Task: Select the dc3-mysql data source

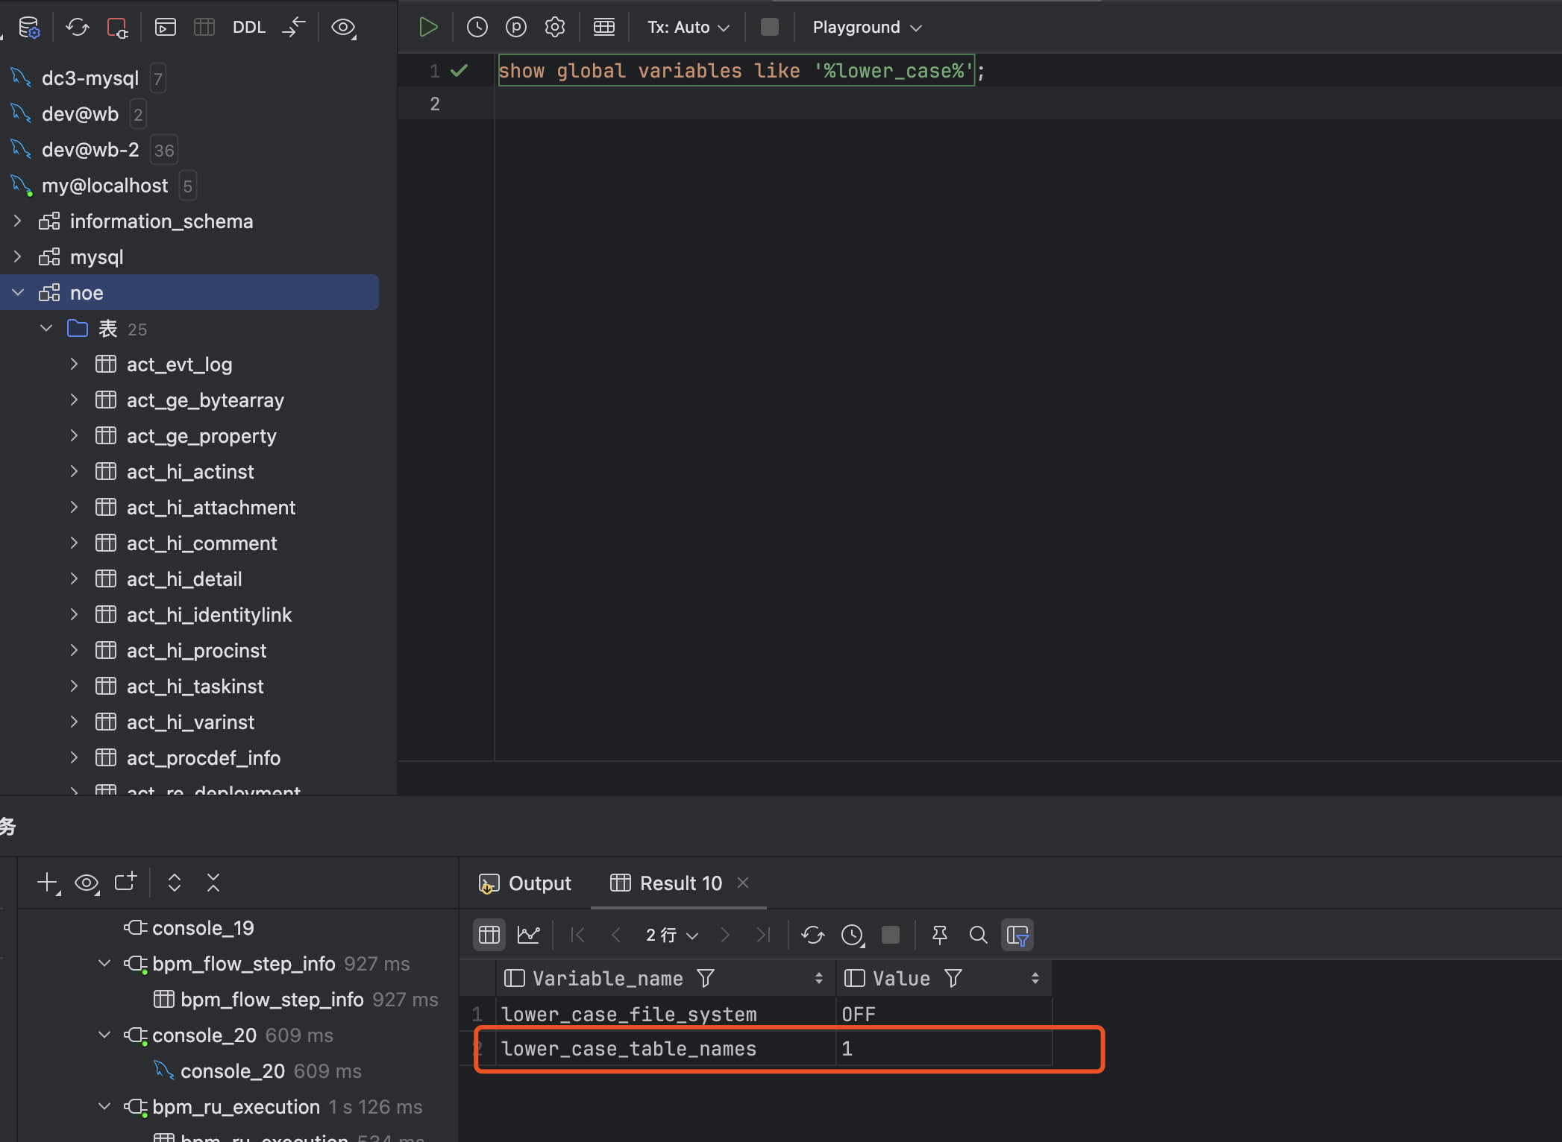Action: 90,78
